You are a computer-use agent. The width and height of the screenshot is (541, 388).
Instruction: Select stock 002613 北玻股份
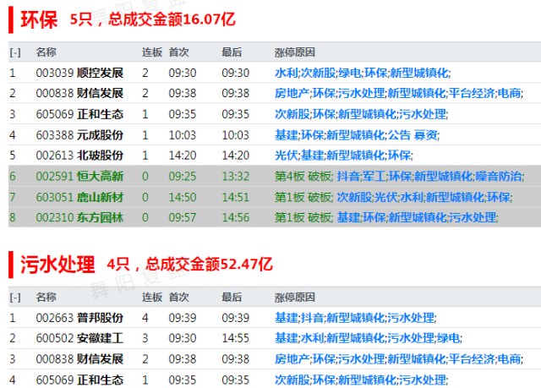79,156
